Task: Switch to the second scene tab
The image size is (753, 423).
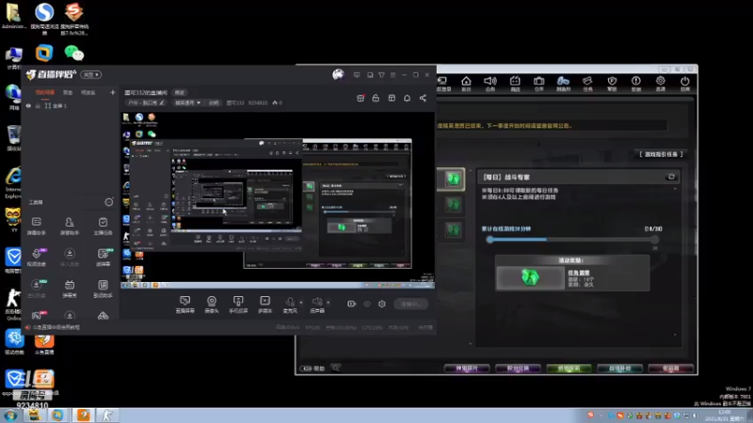Action: tap(68, 92)
